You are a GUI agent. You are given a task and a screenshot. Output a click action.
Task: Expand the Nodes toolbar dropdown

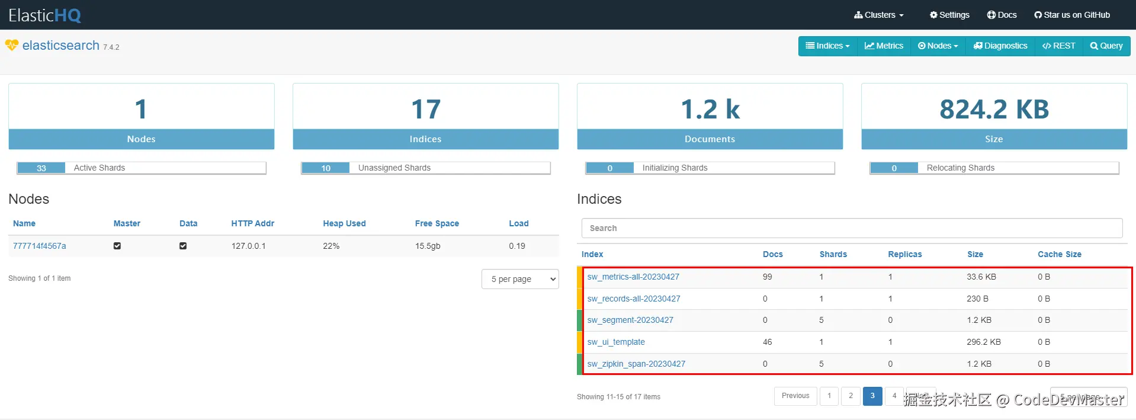[x=938, y=46]
